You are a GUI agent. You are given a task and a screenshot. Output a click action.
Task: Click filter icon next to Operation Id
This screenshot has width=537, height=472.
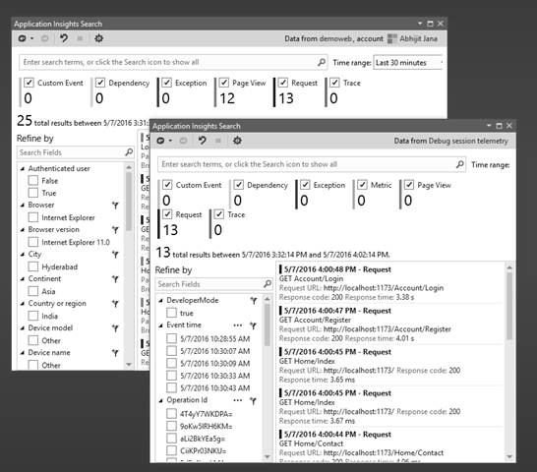(x=254, y=401)
